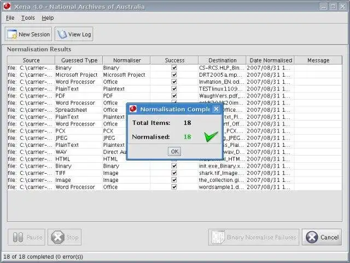This screenshot has width=350, height=263.
Task: Toggle Success checkbox for init.exe_Binary row
Action: [x=174, y=165]
